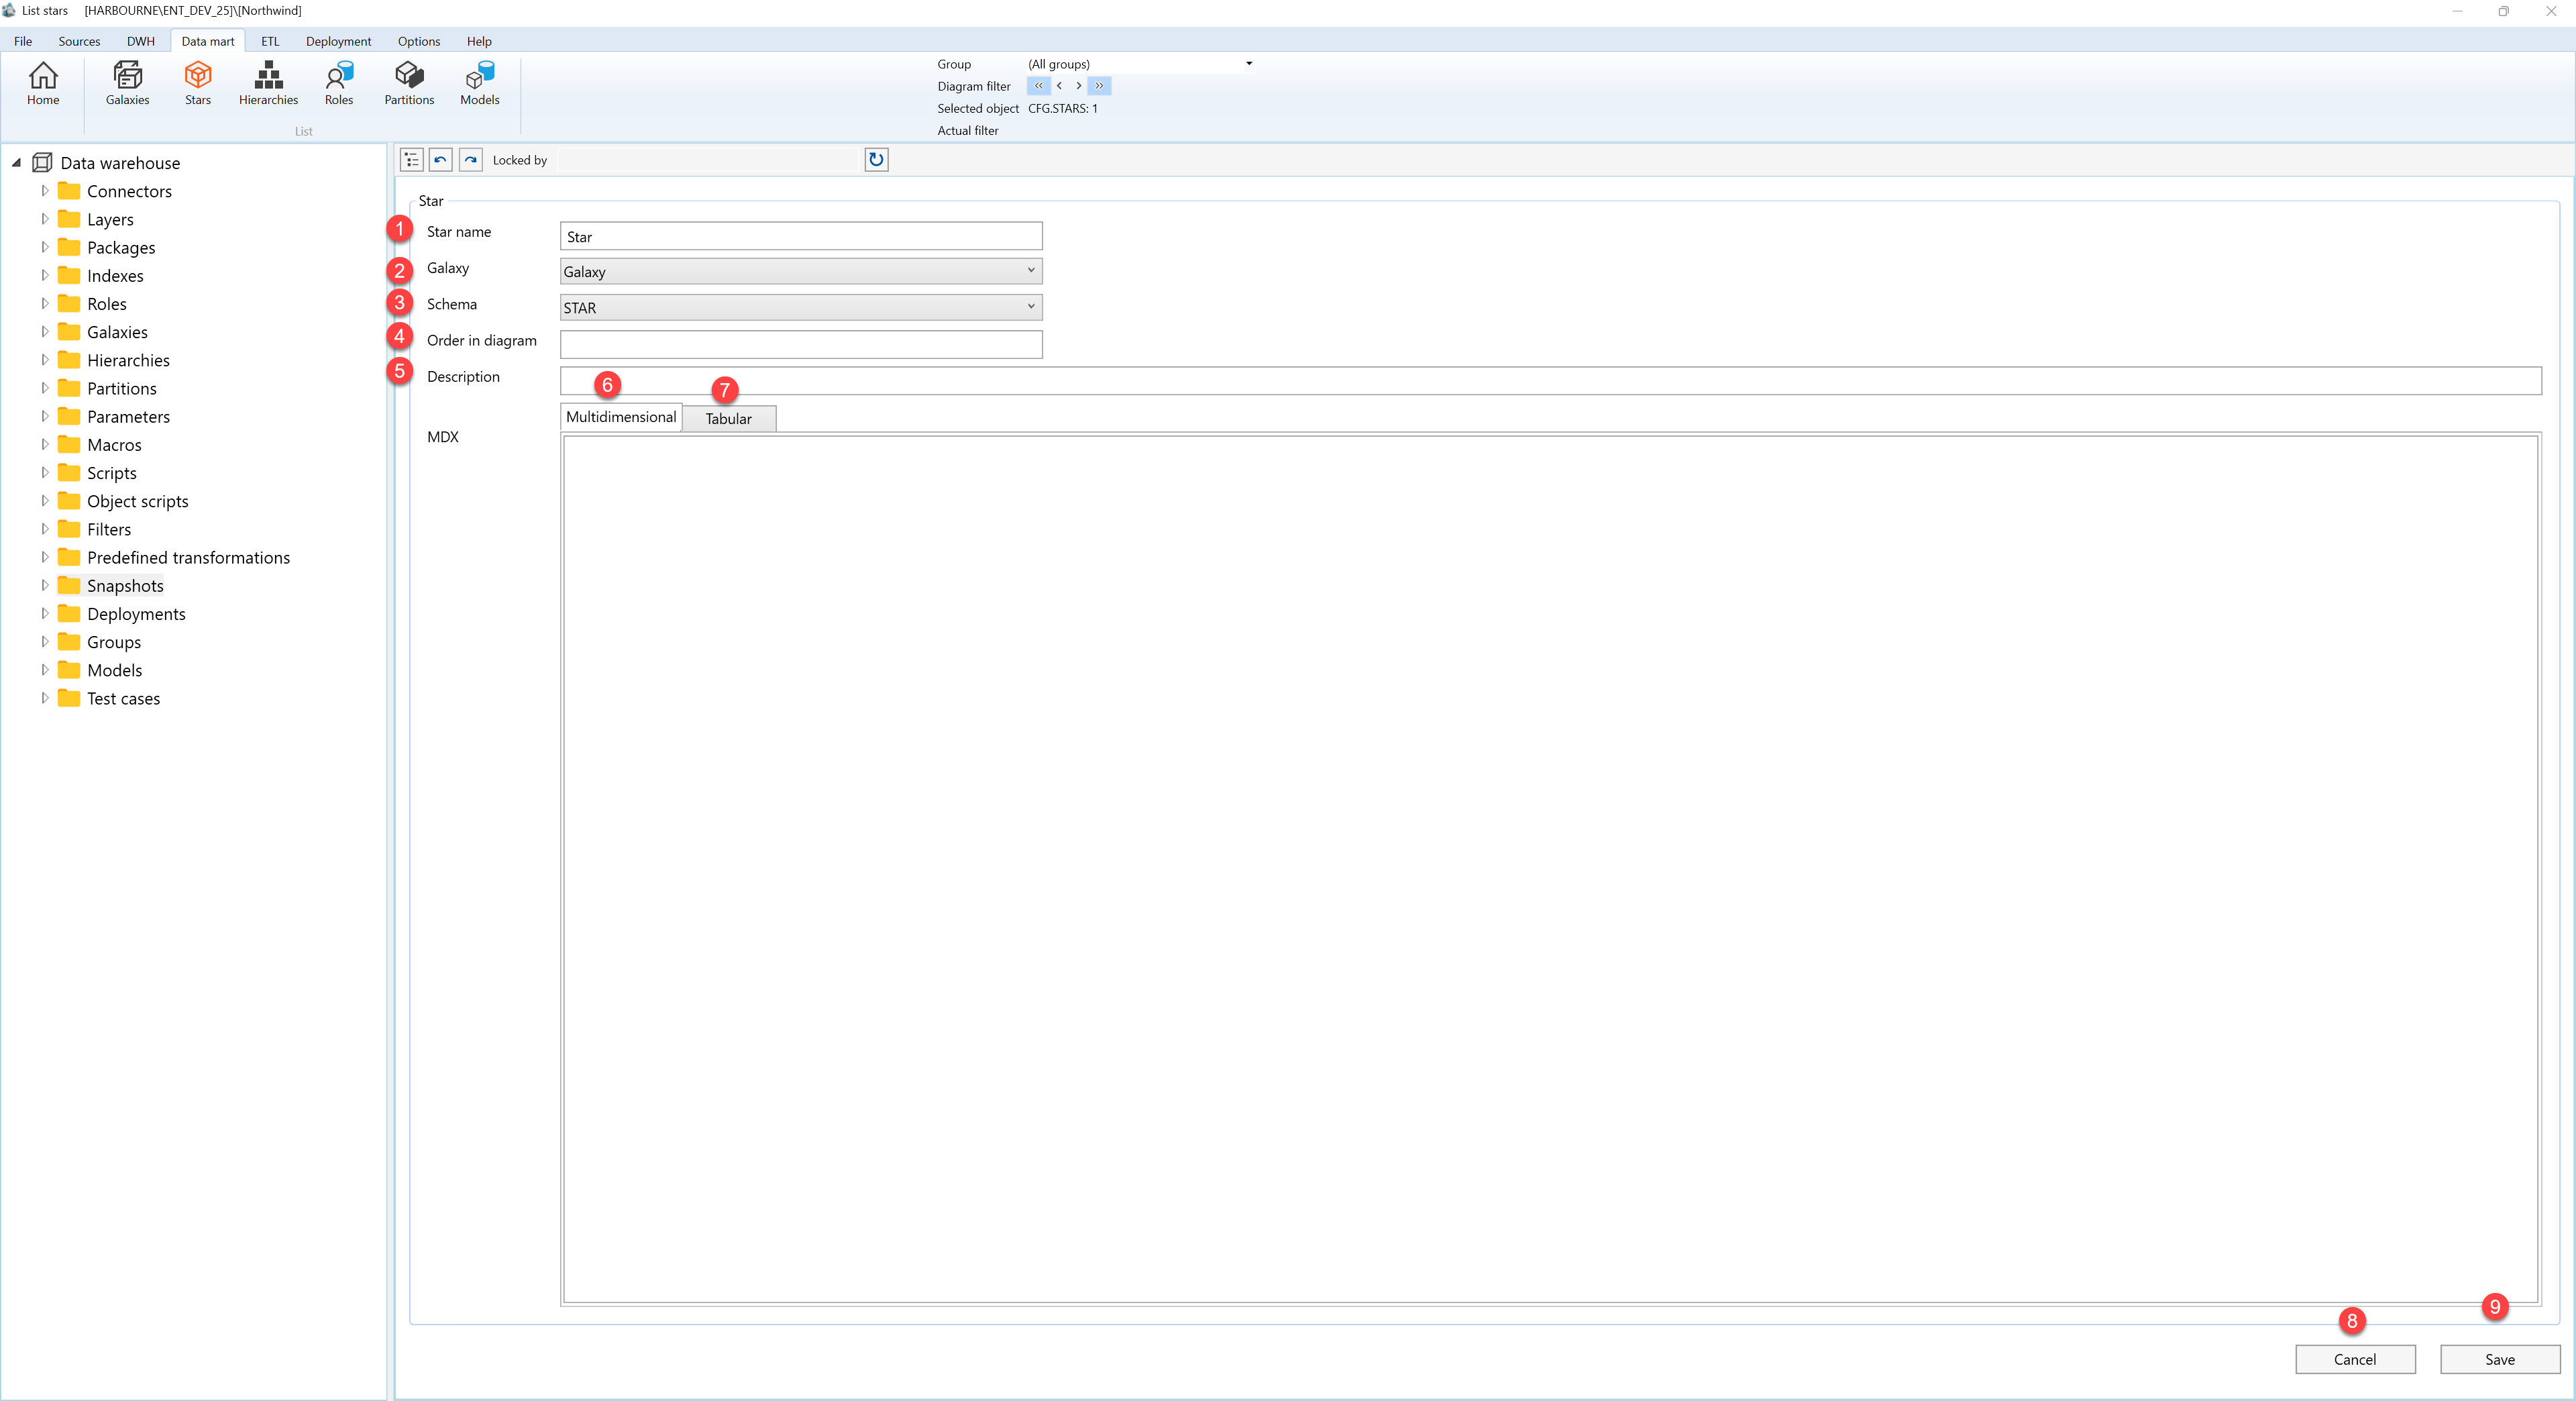Click the Data warehouse root icon

coord(42,162)
